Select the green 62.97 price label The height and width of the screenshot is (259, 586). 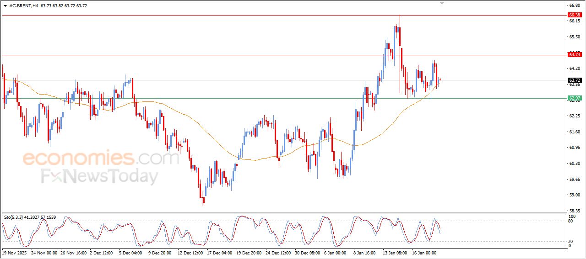pos(574,98)
